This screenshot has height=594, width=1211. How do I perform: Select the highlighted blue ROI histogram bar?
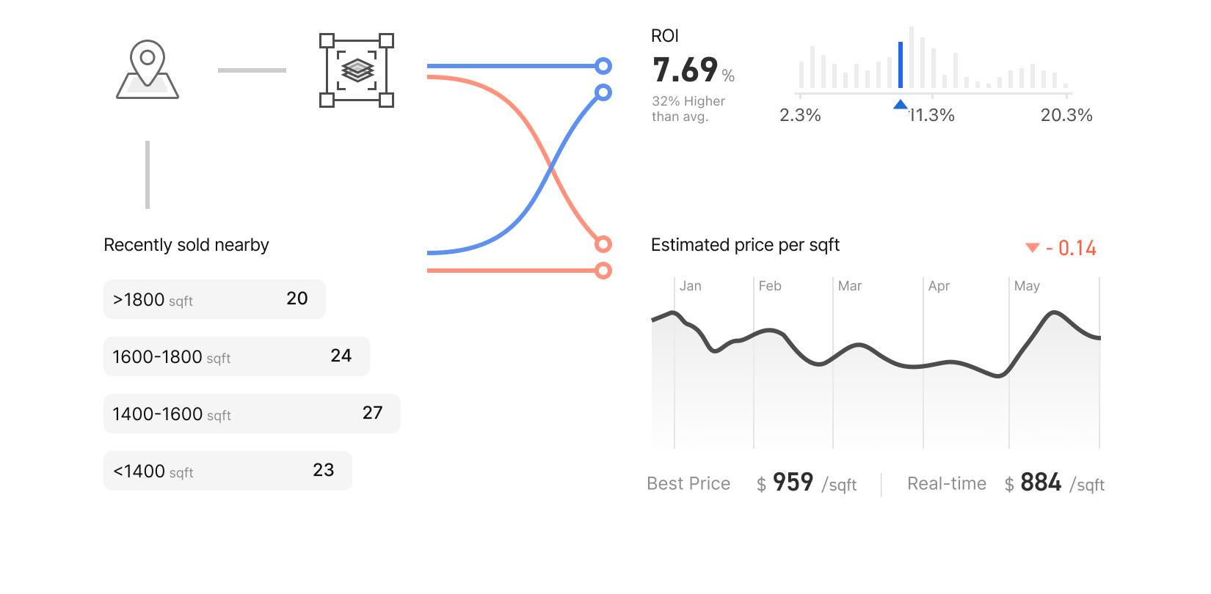coord(901,65)
